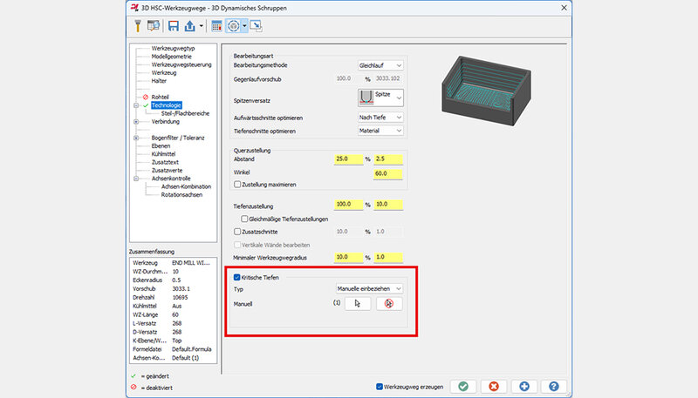Click the manual depth select cursor button
This screenshot has height=398, width=698.
357,304
